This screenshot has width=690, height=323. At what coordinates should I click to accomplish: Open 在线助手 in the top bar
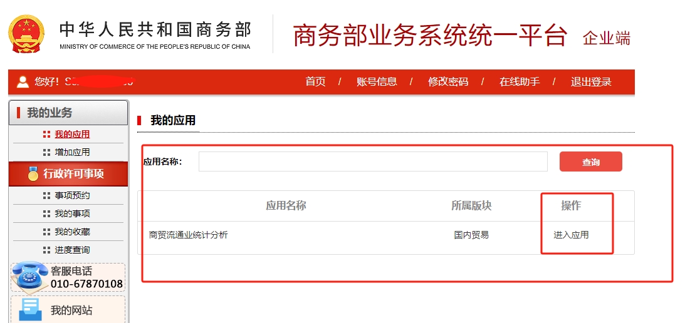(520, 82)
